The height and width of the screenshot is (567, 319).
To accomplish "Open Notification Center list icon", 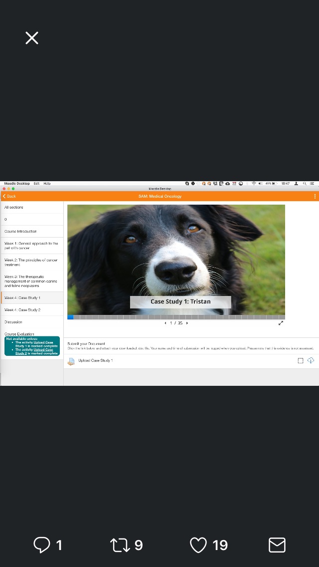I will click(x=312, y=183).
